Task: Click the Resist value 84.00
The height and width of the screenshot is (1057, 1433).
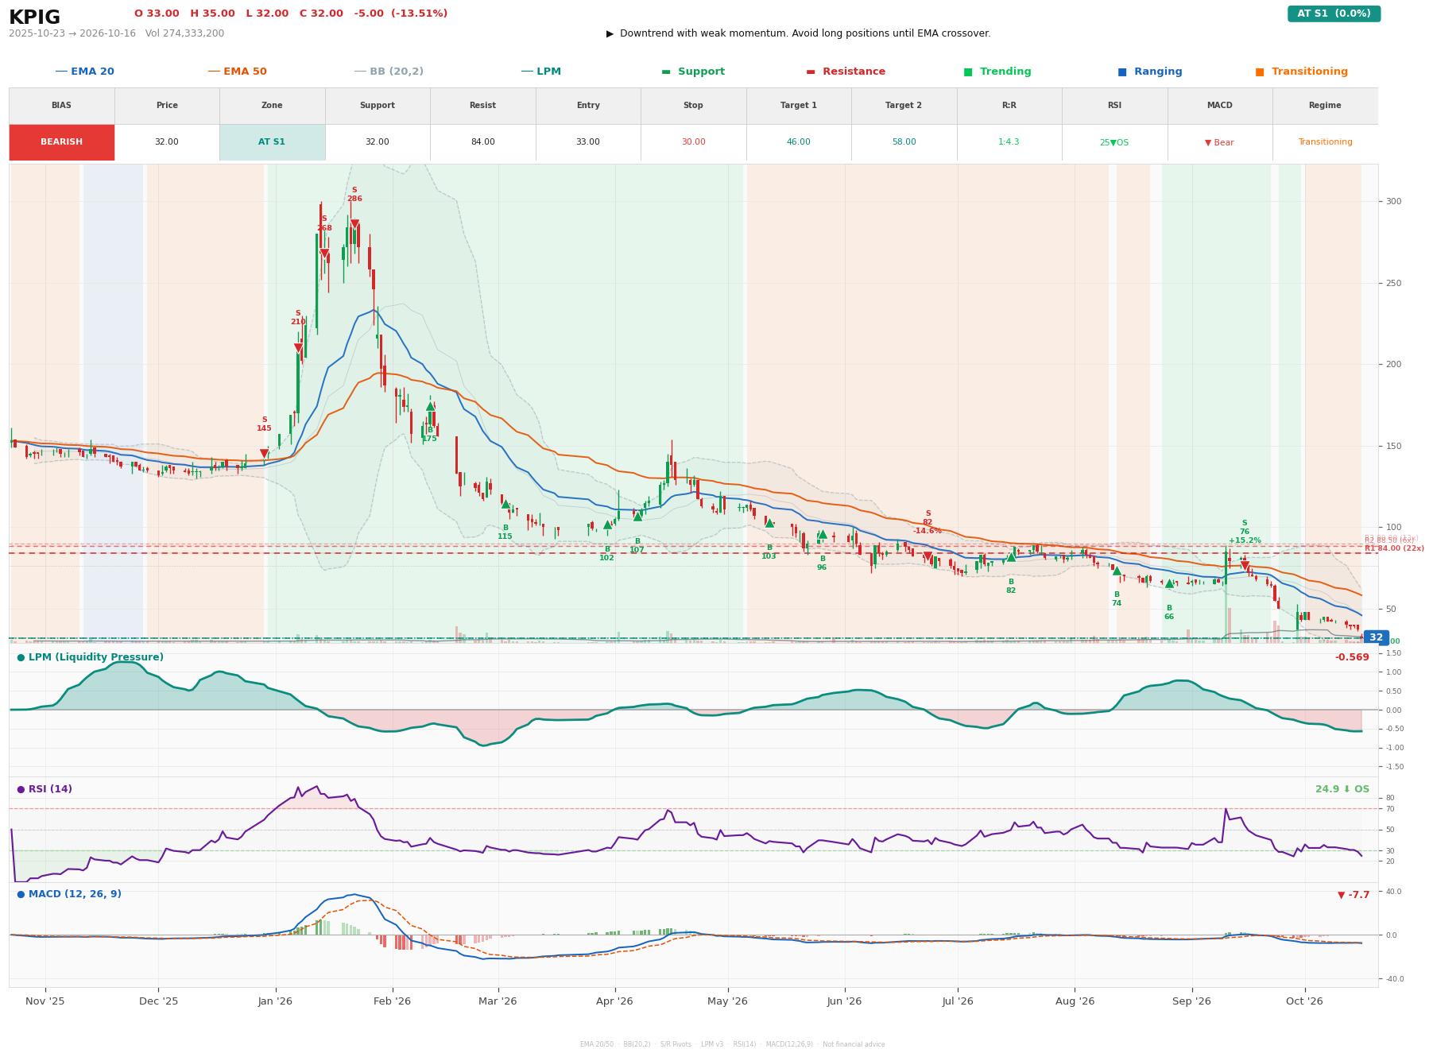Action: point(482,142)
